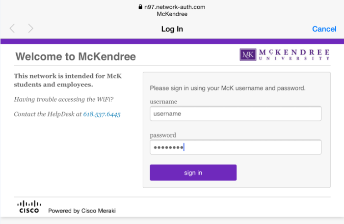344x224 pixels.
Task: Click the Log In page title
Action: click(172, 29)
